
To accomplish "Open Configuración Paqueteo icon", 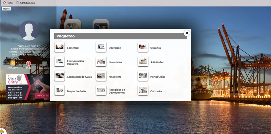I will point(60,61).
